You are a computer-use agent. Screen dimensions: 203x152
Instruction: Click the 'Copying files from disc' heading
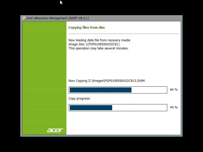pyautogui.click(x=87, y=28)
